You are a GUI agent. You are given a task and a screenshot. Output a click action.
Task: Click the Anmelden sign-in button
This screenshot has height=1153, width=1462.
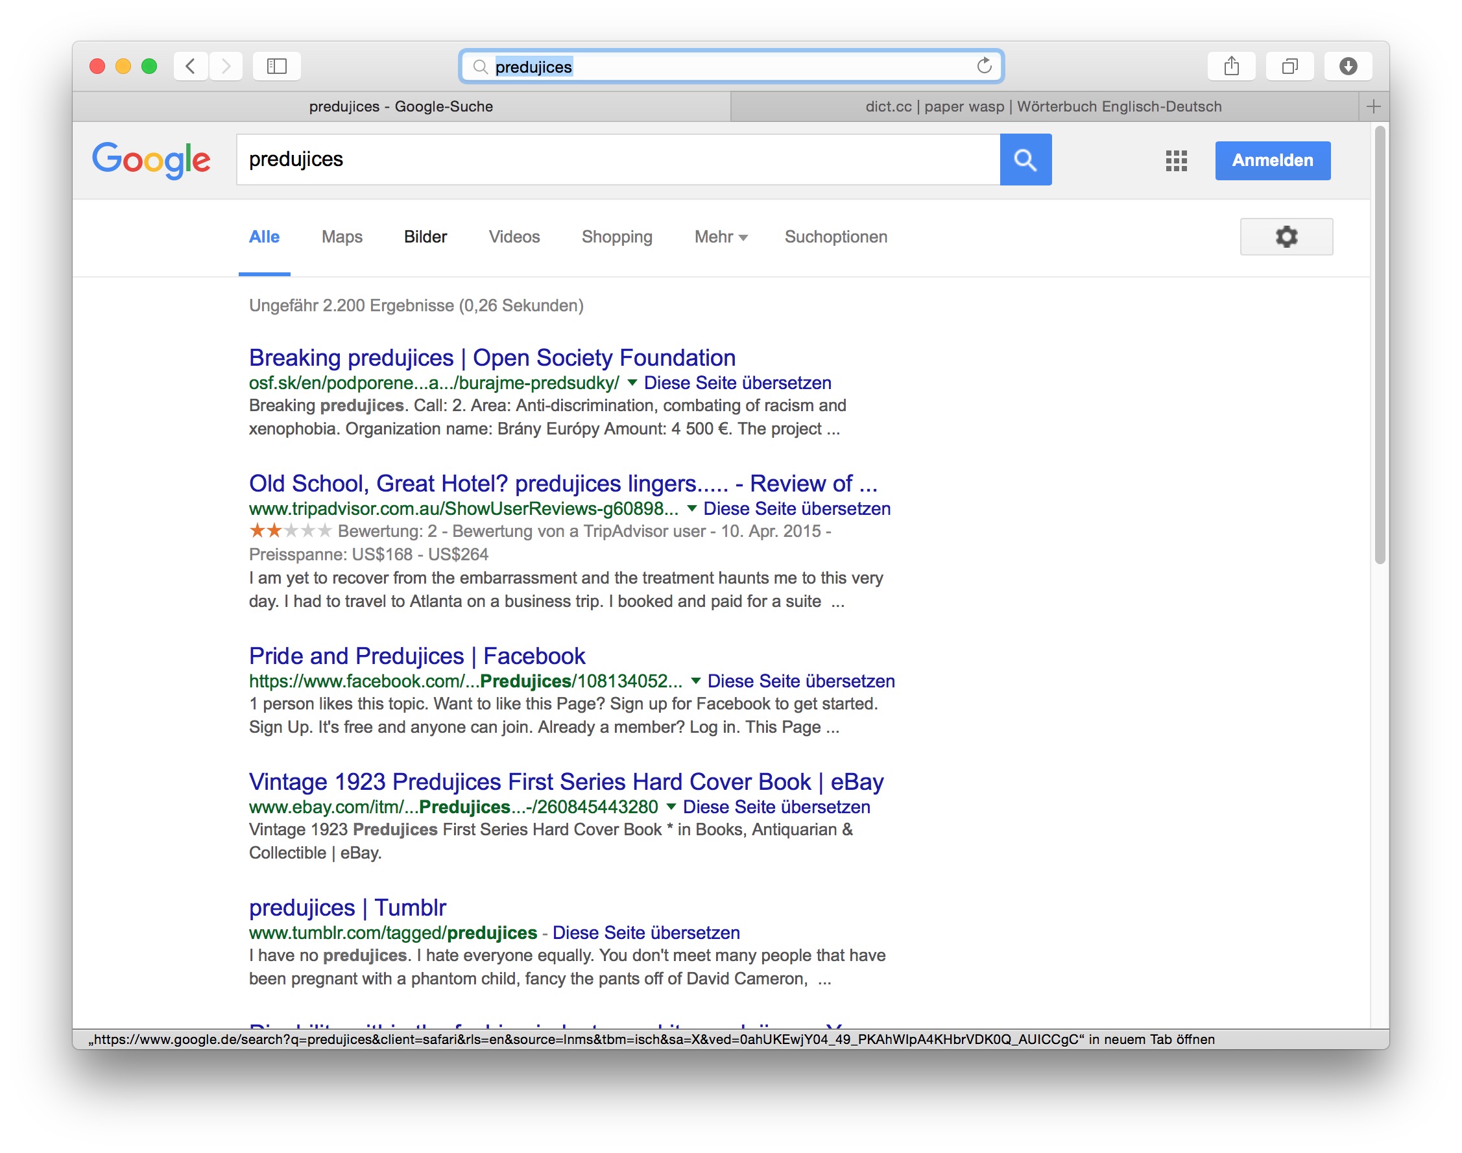pos(1272,160)
